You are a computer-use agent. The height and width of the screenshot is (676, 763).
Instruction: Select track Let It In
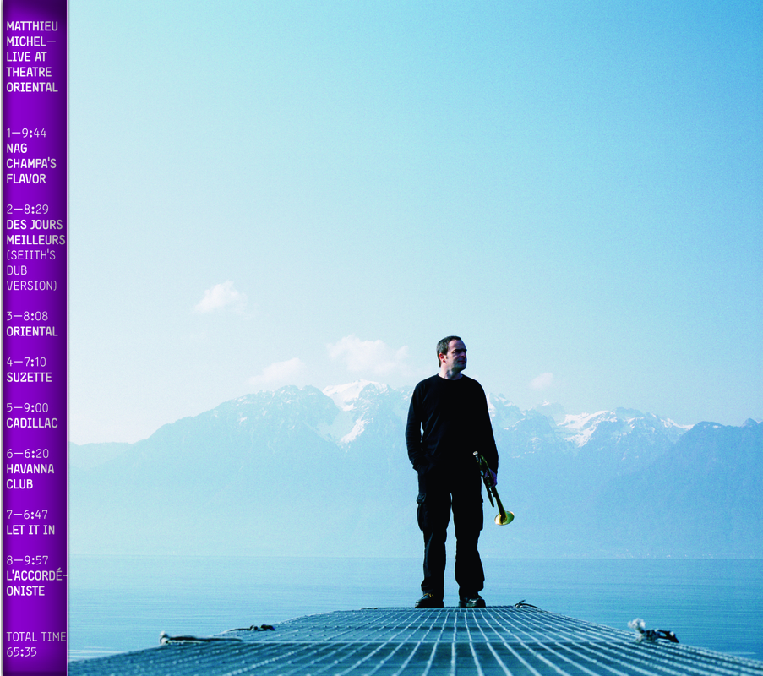point(27,530)
